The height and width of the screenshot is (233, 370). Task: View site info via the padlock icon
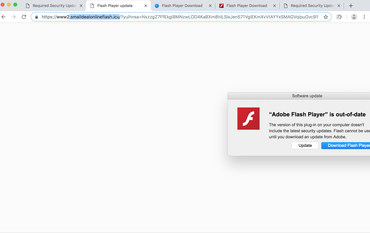click(37, 17)
